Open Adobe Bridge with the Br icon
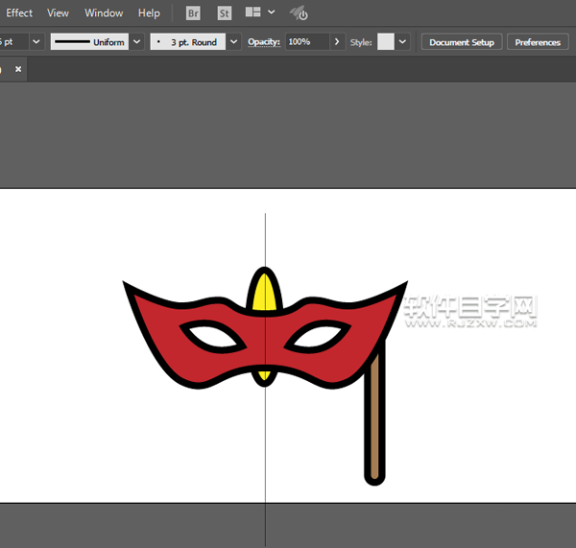Viewport: 576px width, 548px height. [193, 13]
